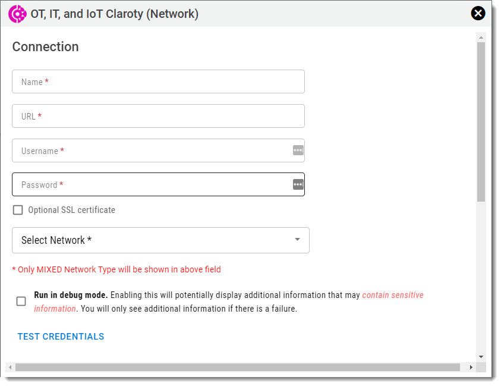Click the autofill icon in Username field
The height and width of the screenshot is (386, 501).
pyautogui.click(x=298, y=150)
